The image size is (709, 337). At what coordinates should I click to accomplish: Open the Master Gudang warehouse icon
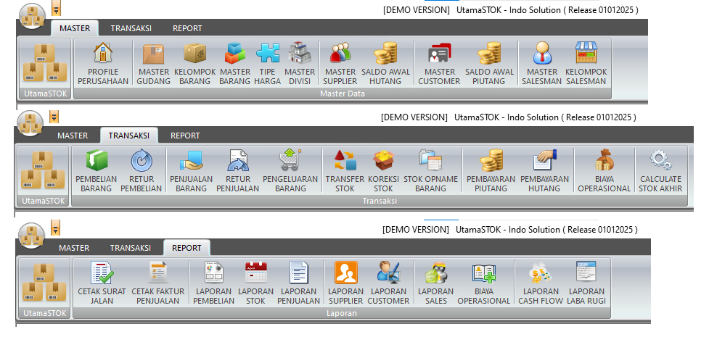[x=153, y=64]
